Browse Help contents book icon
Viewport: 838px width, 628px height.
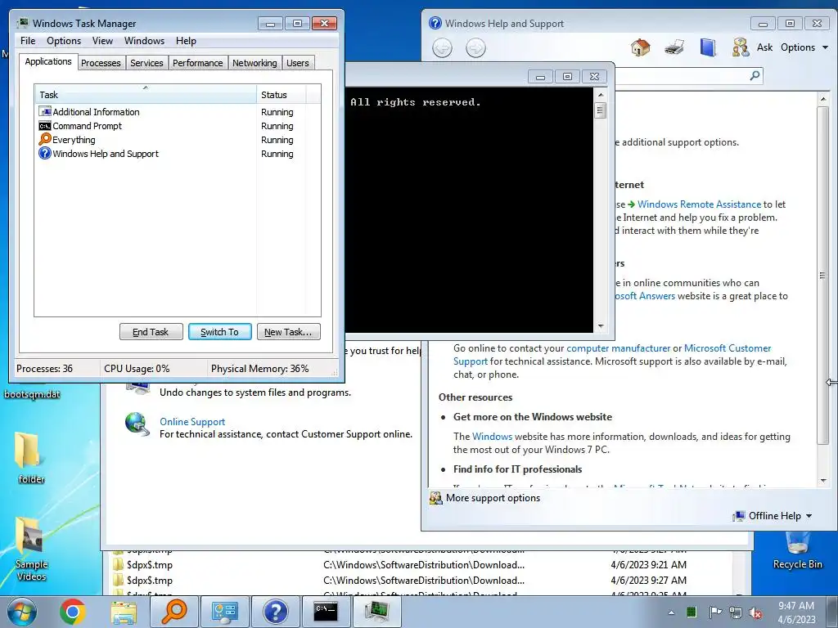(708, 47)
